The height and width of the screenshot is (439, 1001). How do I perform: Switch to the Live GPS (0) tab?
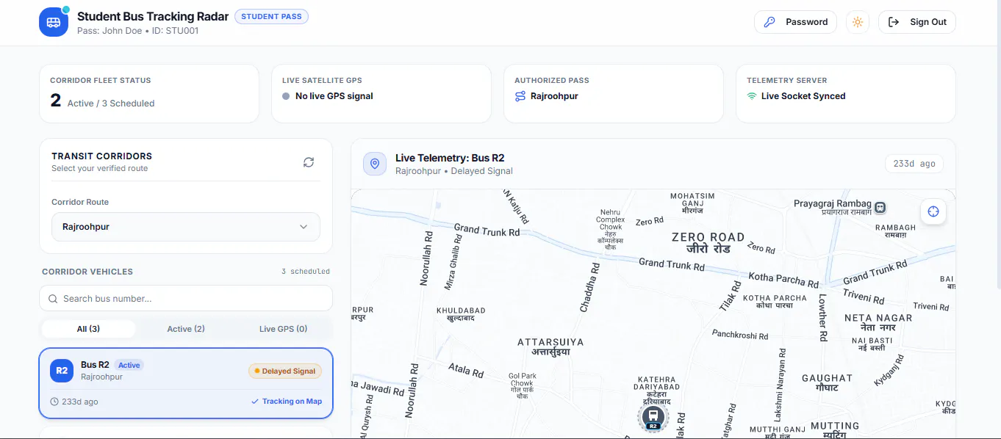click(x=284, y=329)
